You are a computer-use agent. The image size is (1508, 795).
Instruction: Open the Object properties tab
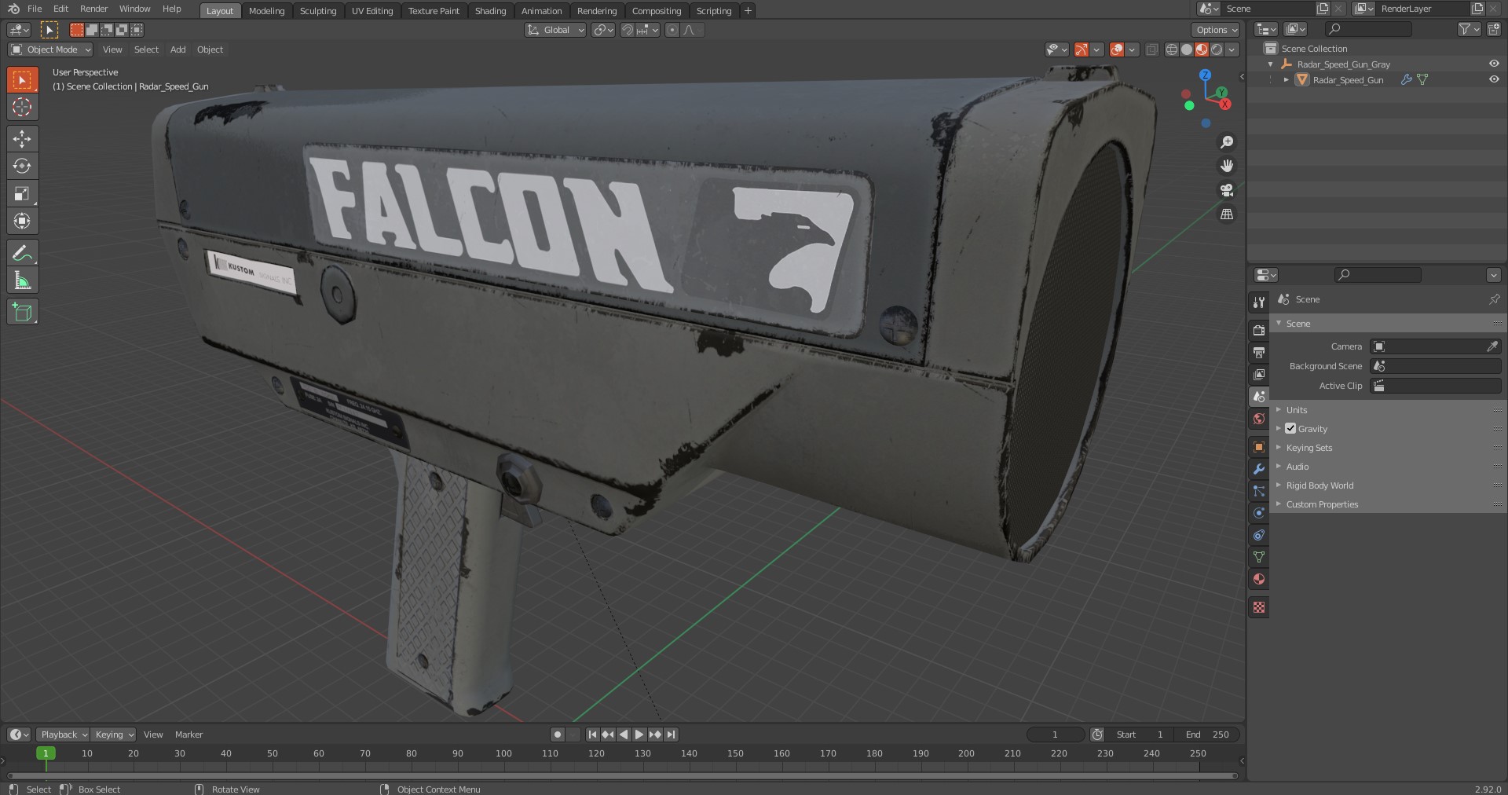(x=1259, y=447)
